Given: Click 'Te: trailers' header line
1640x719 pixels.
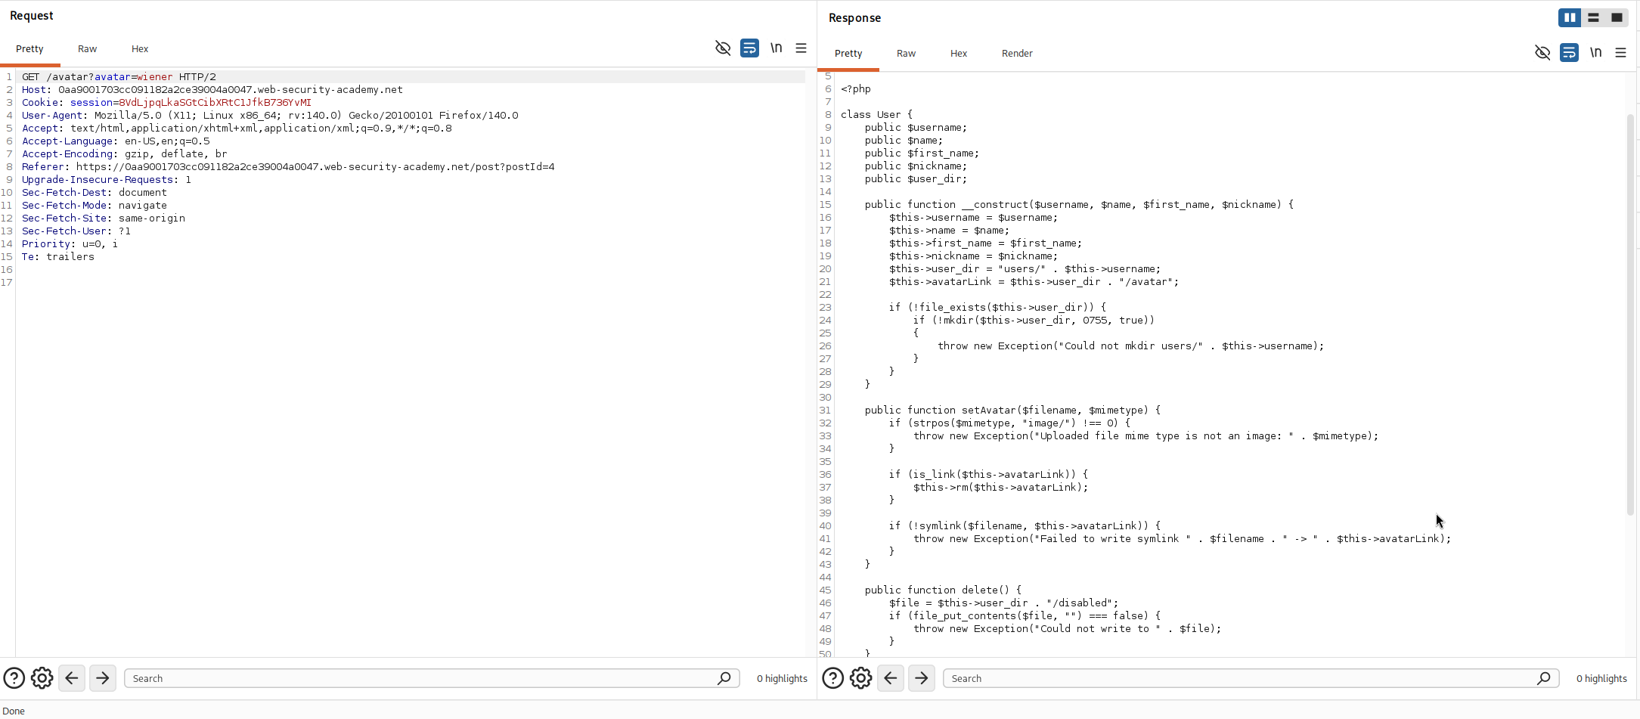Looking at the screenshot, I should point(58,257).
